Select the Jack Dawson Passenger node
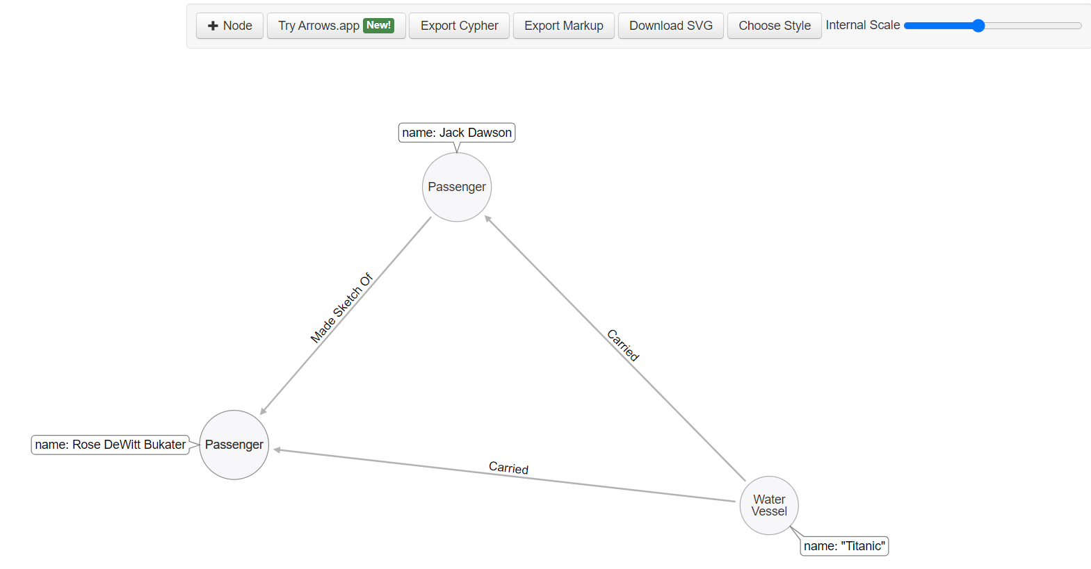The height and width of the screenshot is (569, 1091). 457,188
